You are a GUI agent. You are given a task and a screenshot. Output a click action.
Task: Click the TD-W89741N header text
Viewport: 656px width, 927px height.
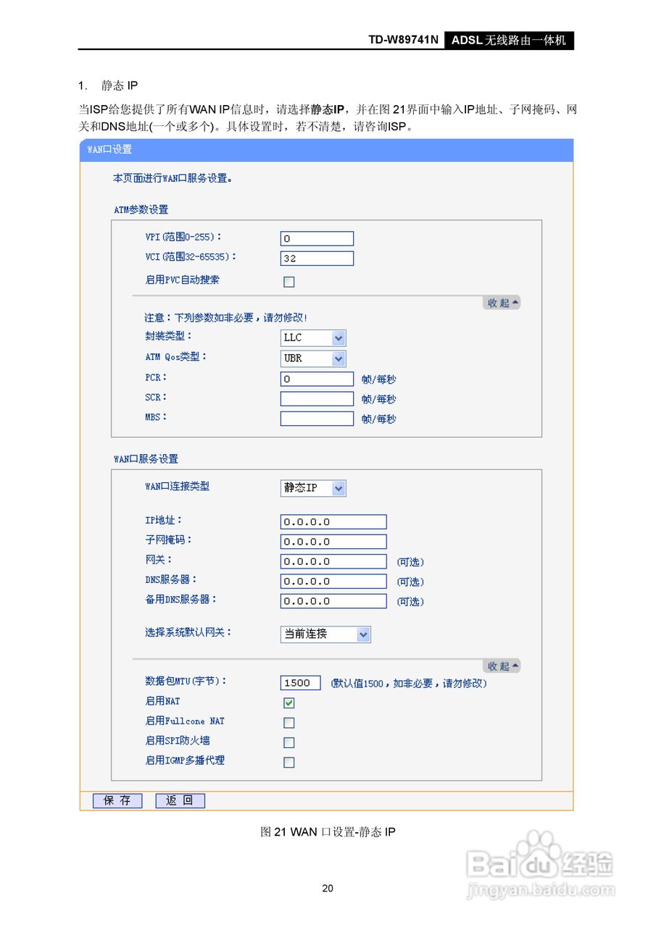404,41
